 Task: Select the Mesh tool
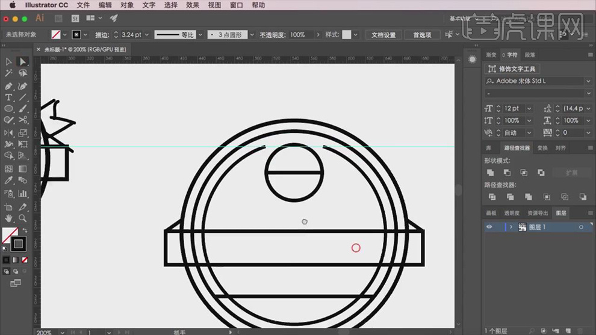8,168
